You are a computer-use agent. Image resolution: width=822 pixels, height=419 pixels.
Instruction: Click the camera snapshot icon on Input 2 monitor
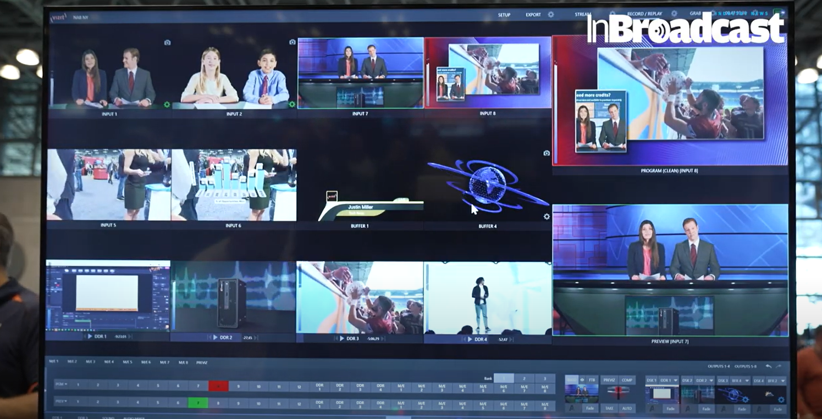coord(292,42)
